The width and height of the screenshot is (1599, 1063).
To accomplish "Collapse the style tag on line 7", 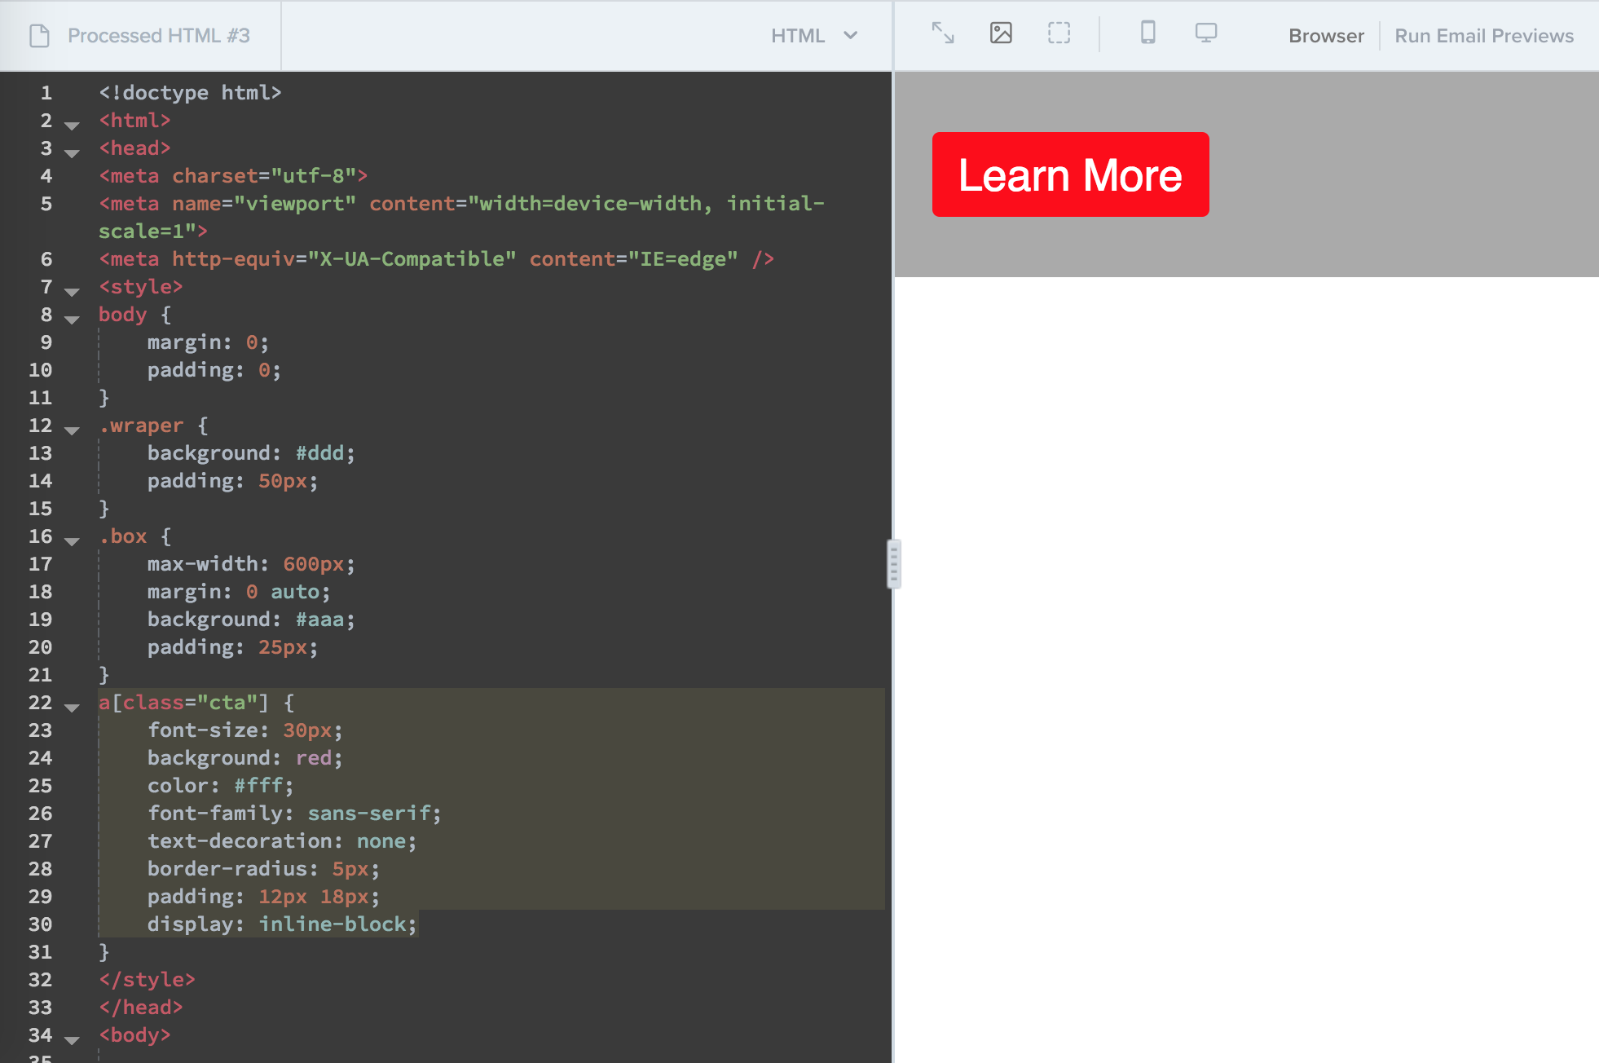I will 72,292.
